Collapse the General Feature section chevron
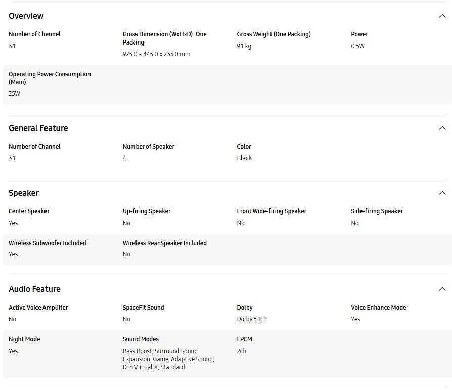This screenshot has width=452, height=390. [442, 128]
